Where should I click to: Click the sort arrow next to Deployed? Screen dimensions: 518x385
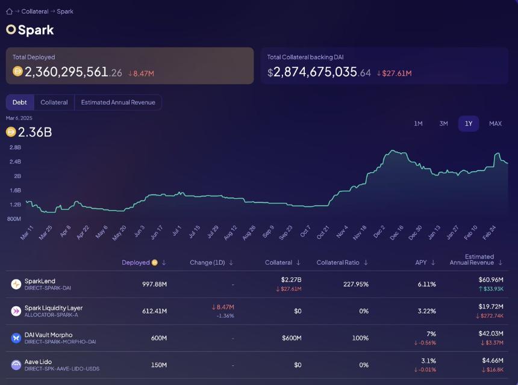click(164, 263)
